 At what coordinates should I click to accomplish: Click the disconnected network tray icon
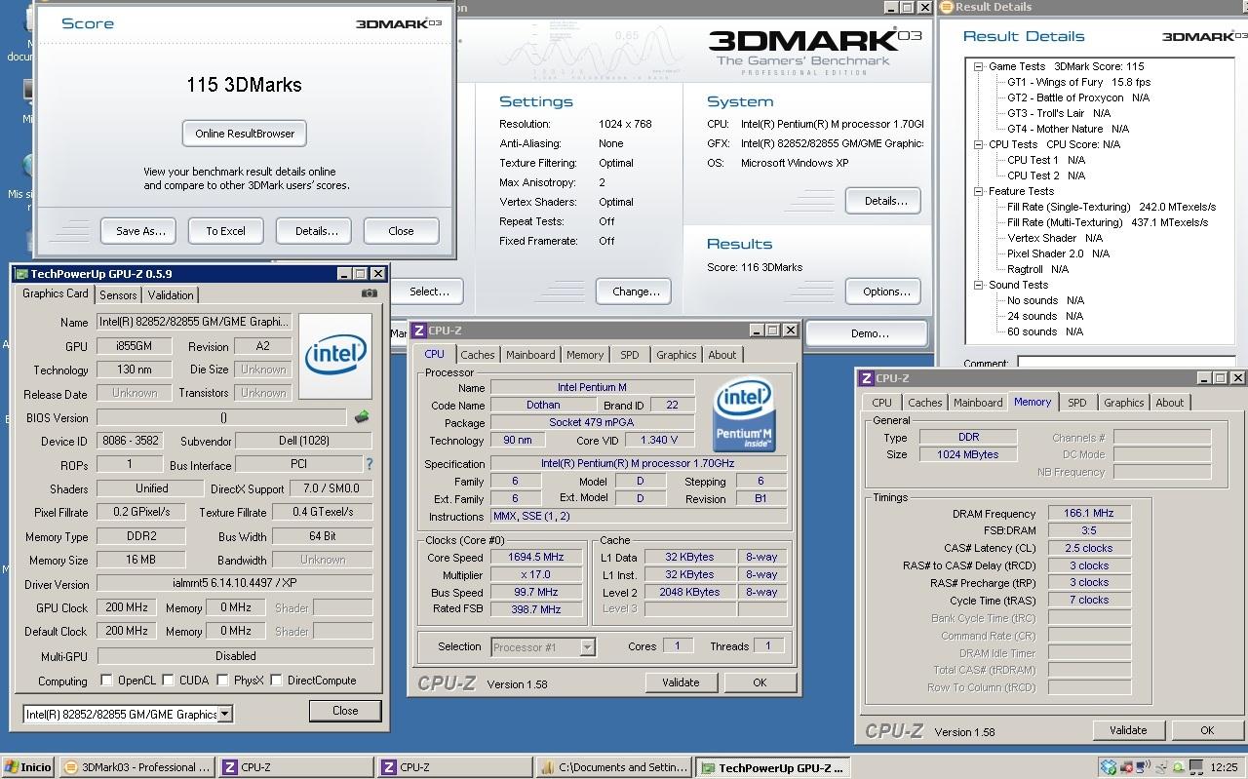tap(1125, 767)
